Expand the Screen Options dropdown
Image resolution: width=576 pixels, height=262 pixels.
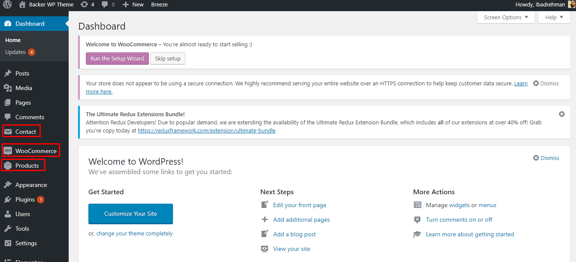pyautogui.click(x=506, y=18)
